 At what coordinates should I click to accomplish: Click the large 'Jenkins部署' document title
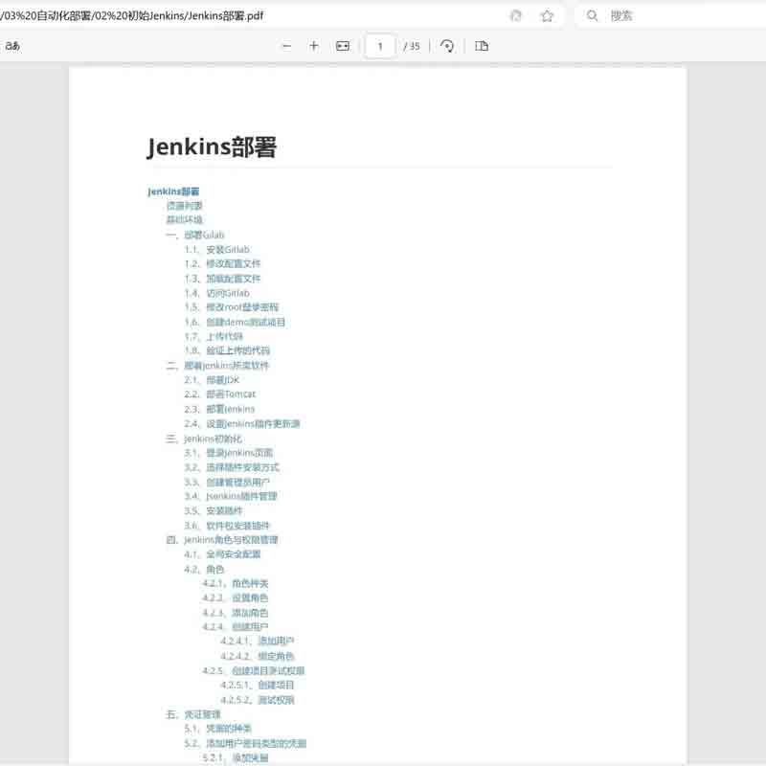[212, 147]
